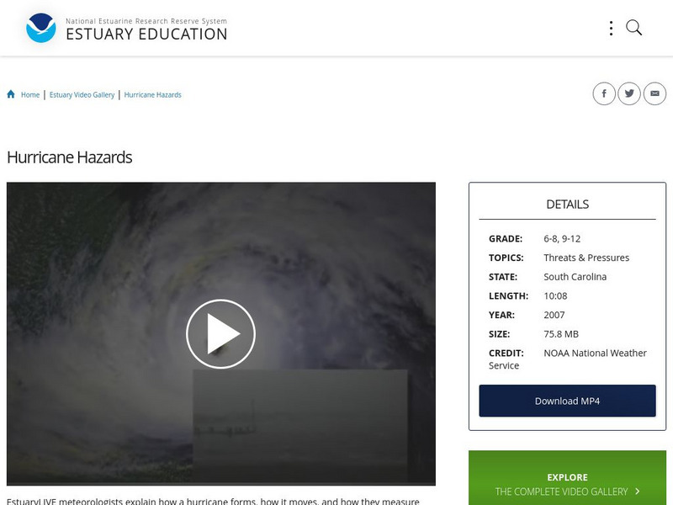This screenshot has width=673, height=505.
Task: Select the Hurricane Hazards breadcrumb
Action: tap(152, 94)
